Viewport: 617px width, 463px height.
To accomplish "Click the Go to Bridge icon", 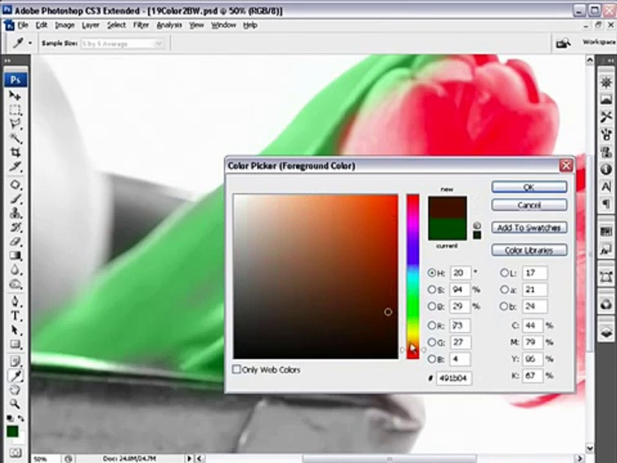I will [x=563, y=43].
